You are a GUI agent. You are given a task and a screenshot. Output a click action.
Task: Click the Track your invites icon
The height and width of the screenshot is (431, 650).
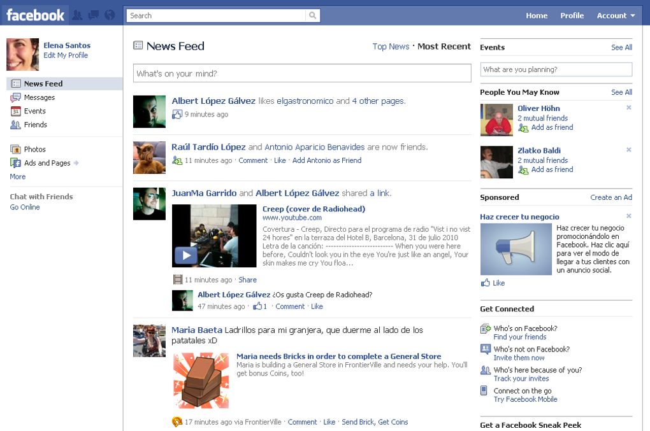[485, 370]
